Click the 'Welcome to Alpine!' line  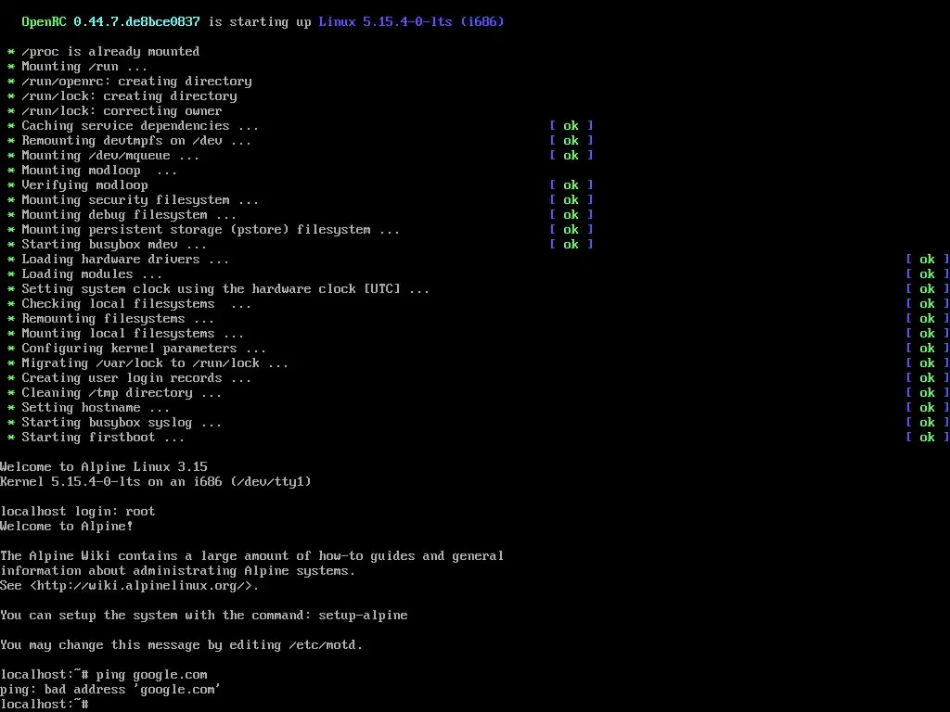[67, 527]
